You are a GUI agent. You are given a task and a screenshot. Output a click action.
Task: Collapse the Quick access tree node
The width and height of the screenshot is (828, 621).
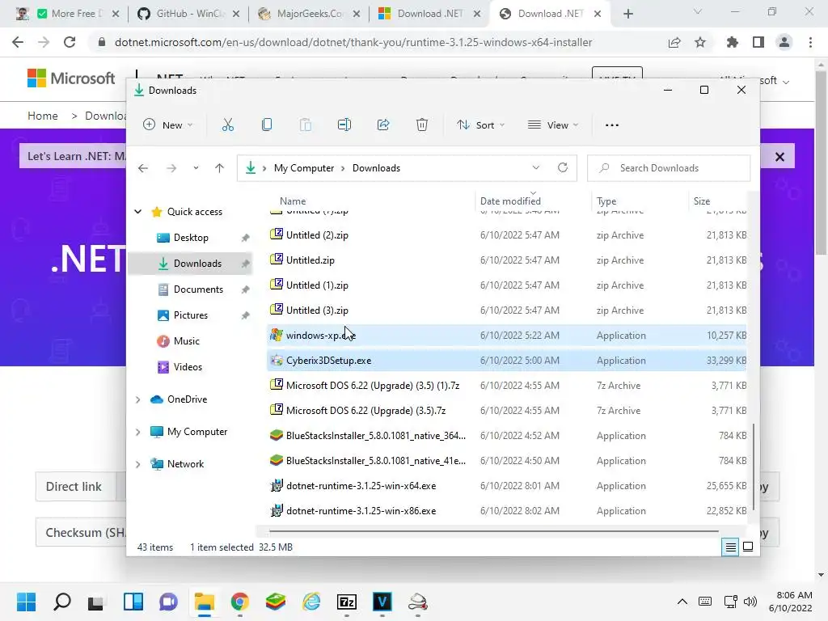coord(137,212)
